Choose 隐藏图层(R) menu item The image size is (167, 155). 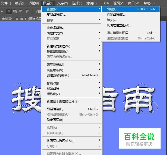pos(71,120)
